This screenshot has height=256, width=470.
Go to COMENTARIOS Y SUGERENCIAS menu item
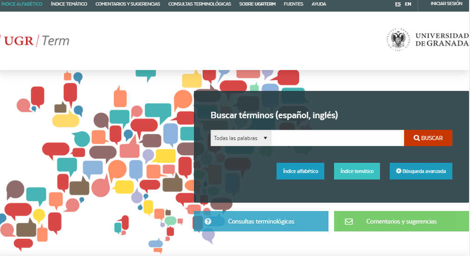tap(128, 4)
